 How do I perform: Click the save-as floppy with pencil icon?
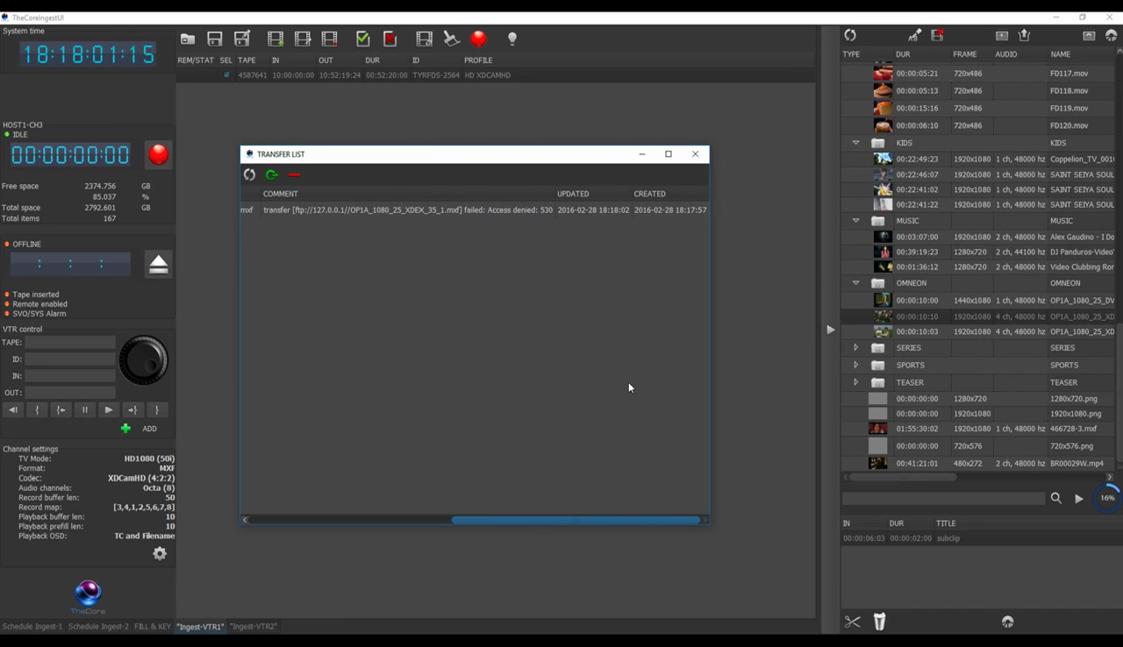[x=242, y=39]
